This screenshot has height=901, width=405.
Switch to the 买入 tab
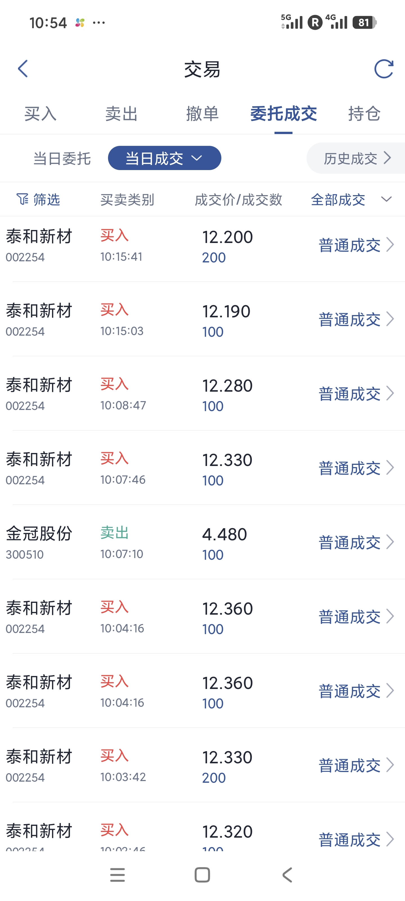(x=40, y=114)
